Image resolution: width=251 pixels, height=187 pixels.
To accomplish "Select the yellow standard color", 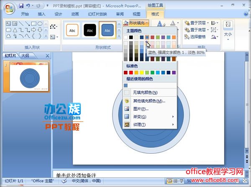I will click(x=142, y=73).
